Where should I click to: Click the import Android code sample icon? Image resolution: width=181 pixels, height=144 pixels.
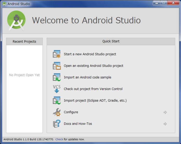coord(57,77)
